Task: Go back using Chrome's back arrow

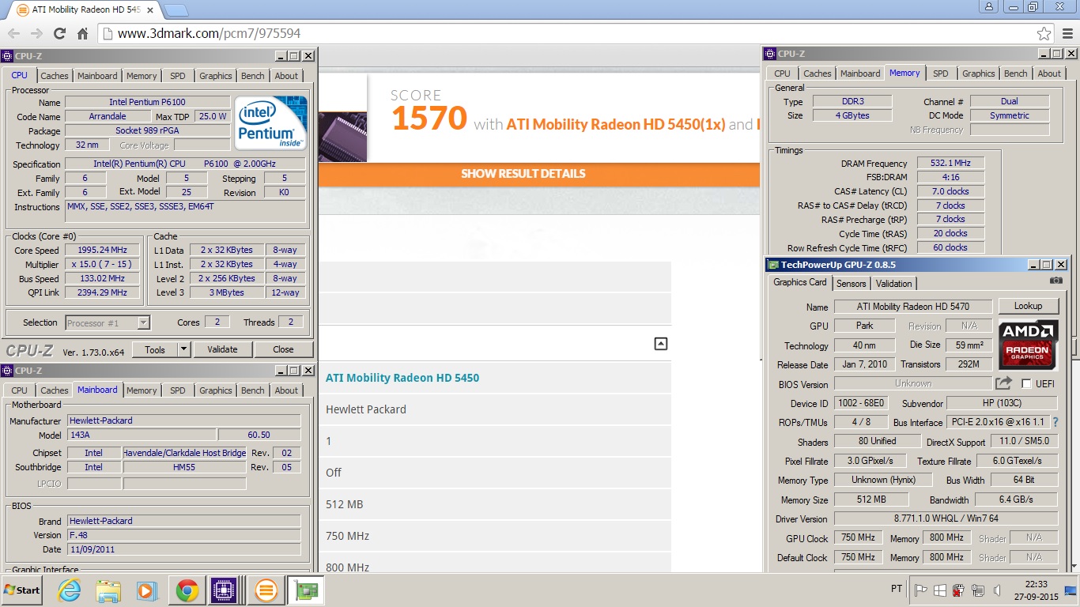Action: click(13, 33)
